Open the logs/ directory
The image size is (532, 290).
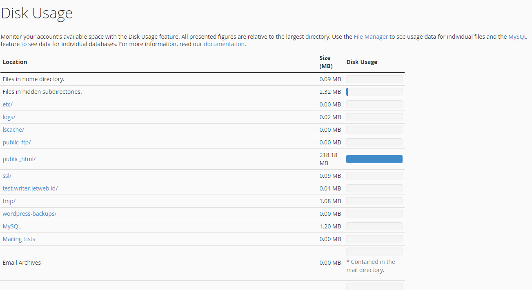click(x=9, y=117)
